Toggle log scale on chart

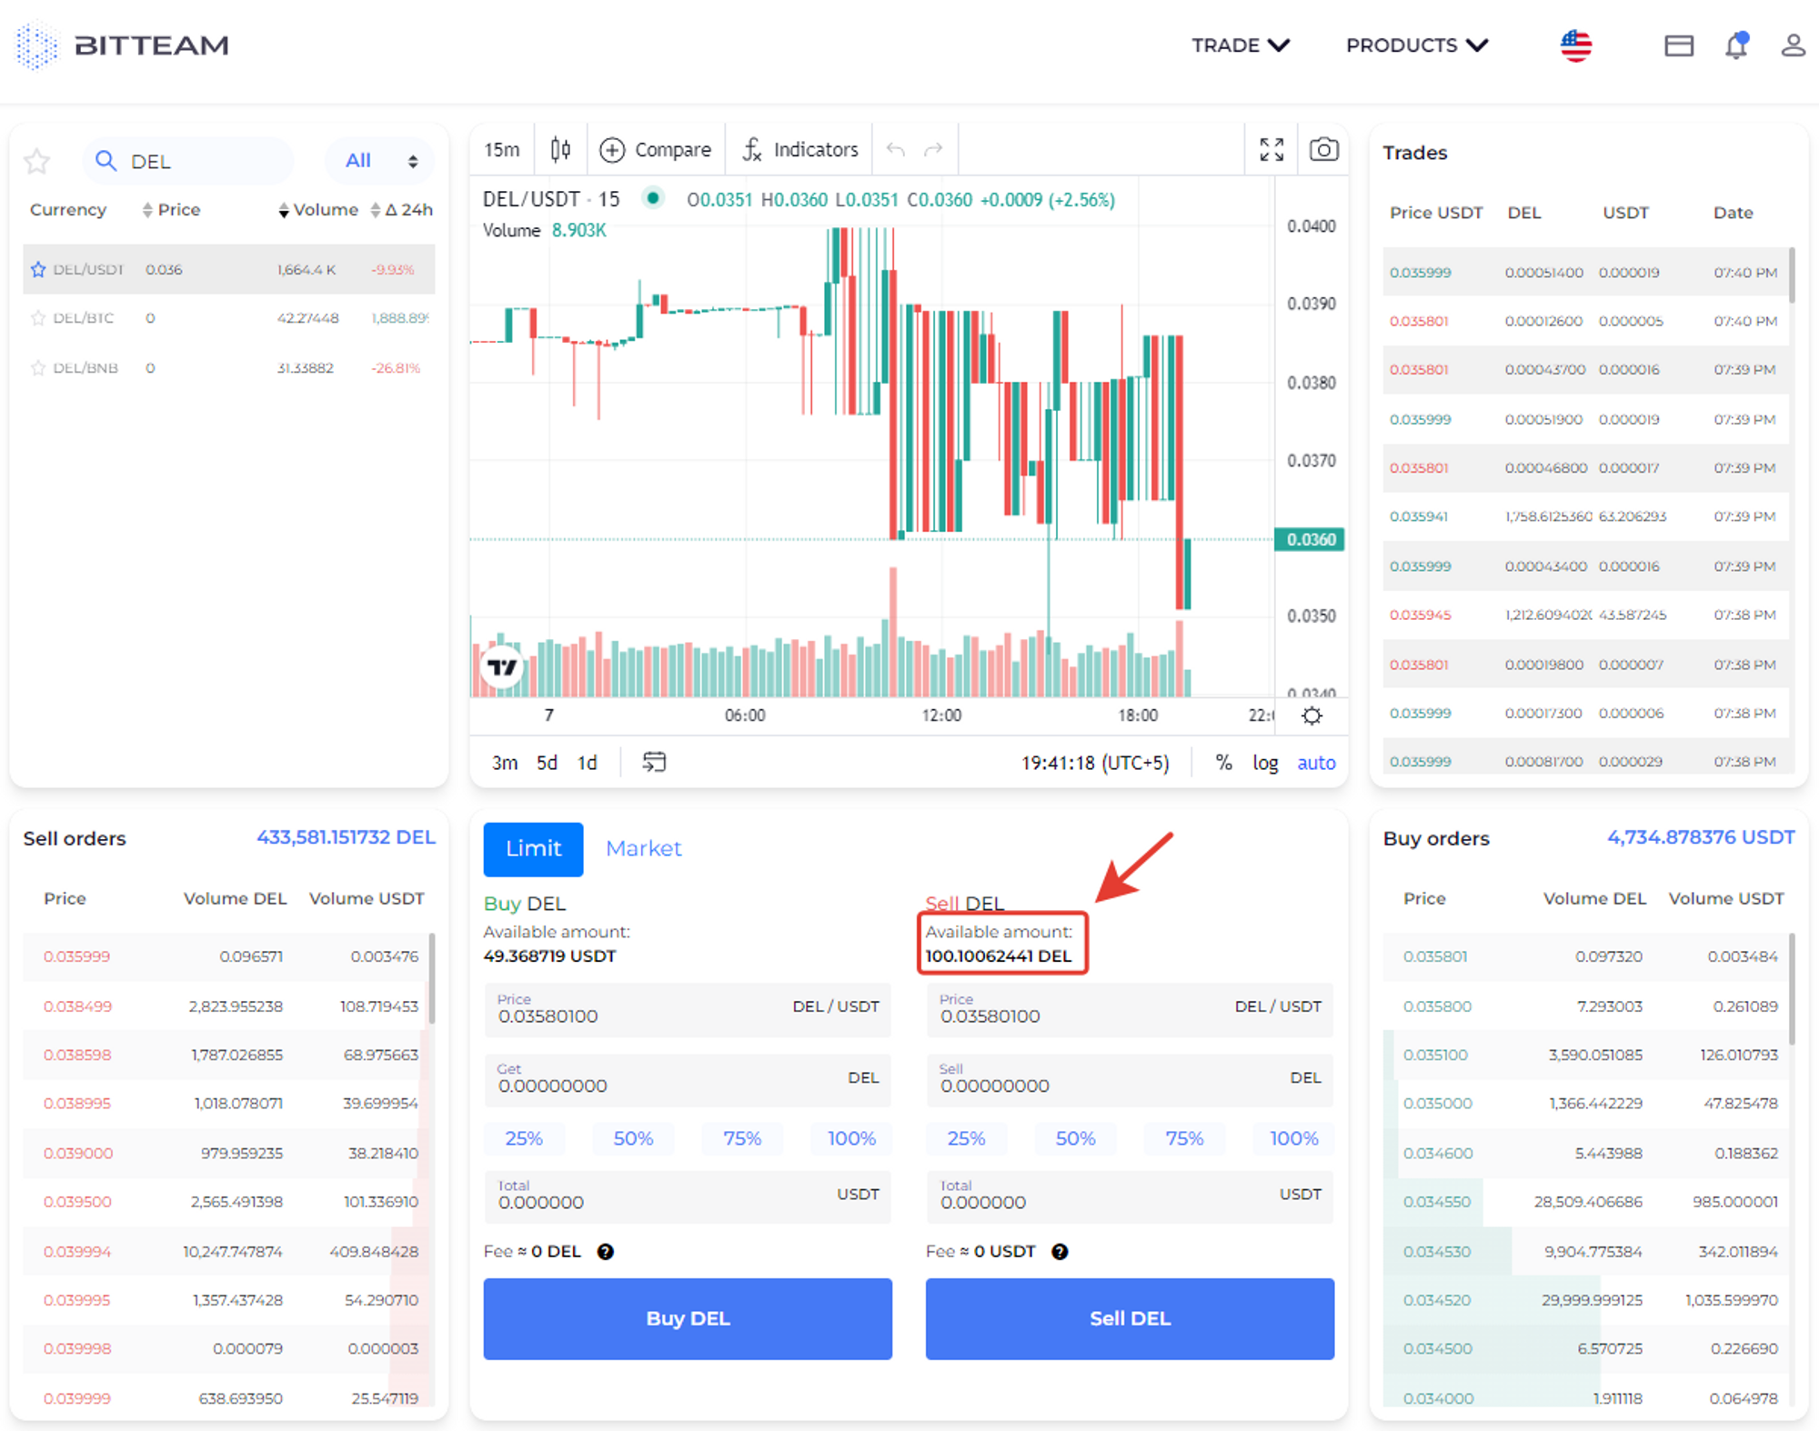click(1265, 762)
